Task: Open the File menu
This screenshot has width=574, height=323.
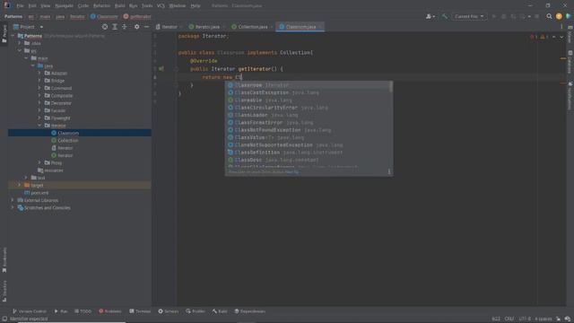Action: coord(20,6)
